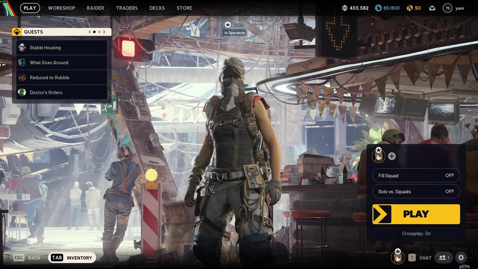Click the Stable Housing trader portrait icon
Viewport: 478px width, 269px height.
(22, 47)
